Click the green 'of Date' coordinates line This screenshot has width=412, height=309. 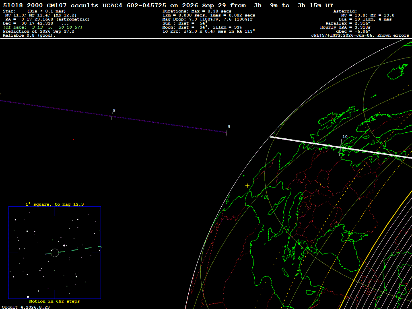coord(43,27)
